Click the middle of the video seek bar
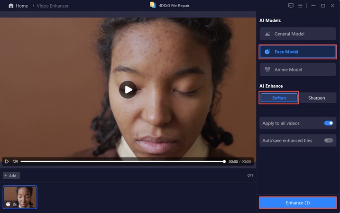The image size is (340, 213). click(122, 161)
